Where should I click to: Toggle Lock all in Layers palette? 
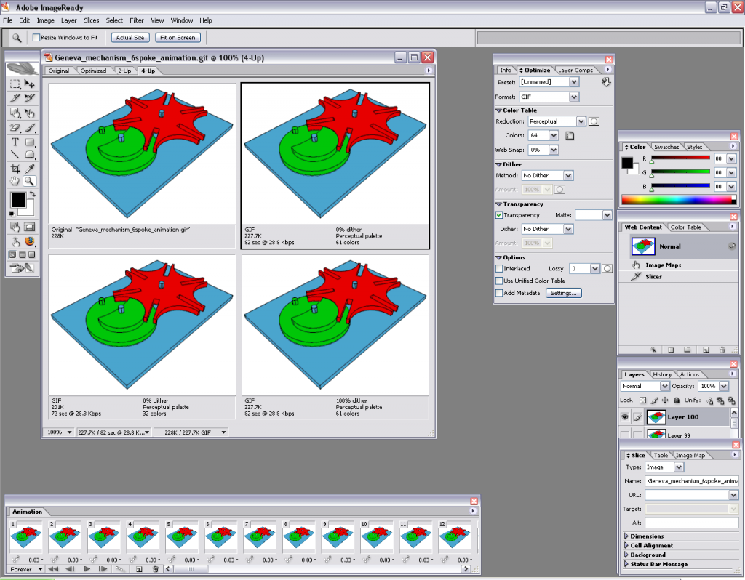point(677,400)
